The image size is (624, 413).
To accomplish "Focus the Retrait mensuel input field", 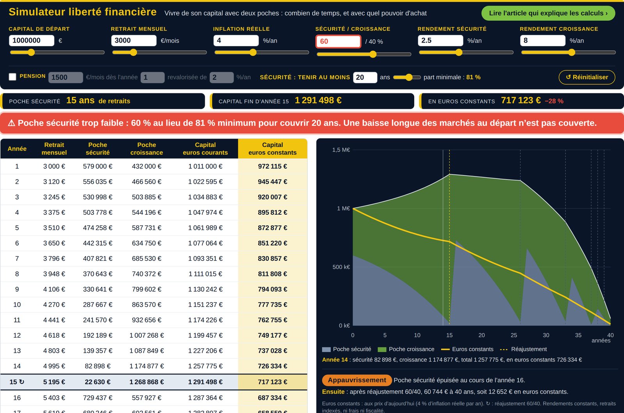I will point(134,41).
